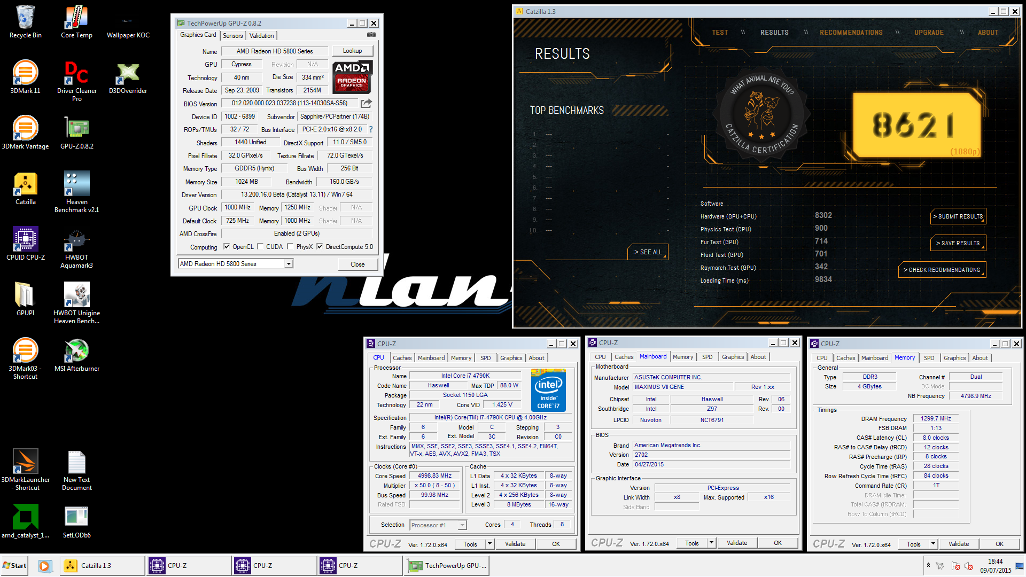Click the BIOS version share icon in GPU-Z

(366, 103)
